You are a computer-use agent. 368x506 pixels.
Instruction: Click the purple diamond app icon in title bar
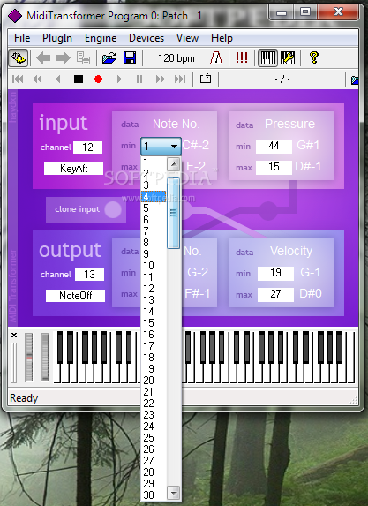click(14, 16)
